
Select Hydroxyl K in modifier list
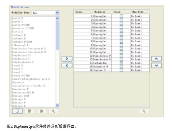click(19, 99)
